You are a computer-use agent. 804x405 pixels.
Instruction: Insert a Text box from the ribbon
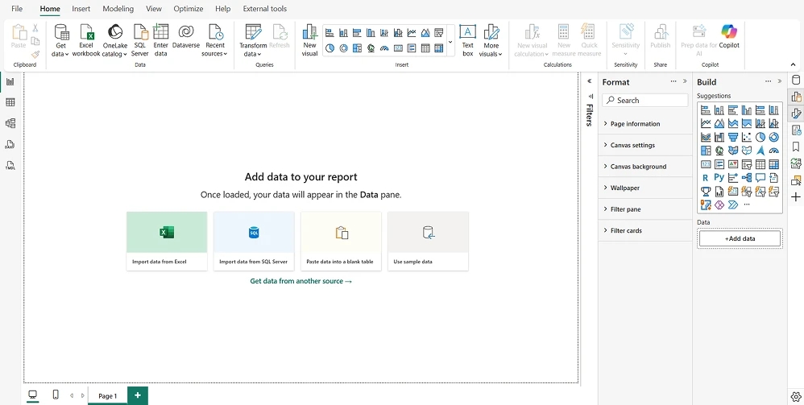click(467, 40)
